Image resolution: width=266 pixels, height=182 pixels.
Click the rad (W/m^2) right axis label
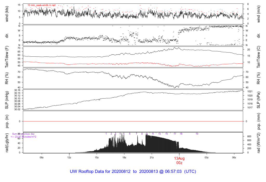click(x=258, y=143)
